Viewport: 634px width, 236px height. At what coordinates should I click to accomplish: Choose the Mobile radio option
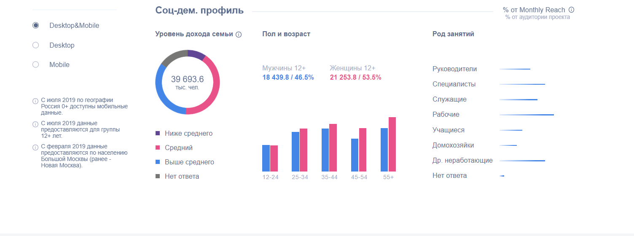[36, 64]
